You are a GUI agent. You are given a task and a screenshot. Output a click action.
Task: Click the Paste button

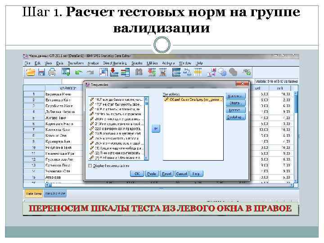[152, 174]
